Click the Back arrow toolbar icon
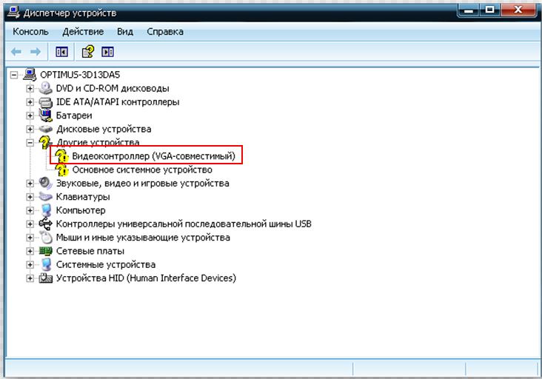542x379 pixels. point(16,52)
